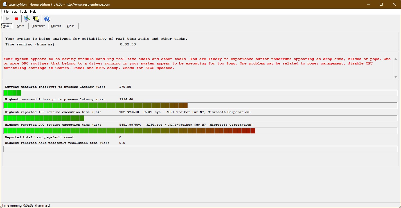Click 'Reported total hard pagefault count' label
This screenshot has width=401, height=208.
pyautogui.click(x=40, y=137)
